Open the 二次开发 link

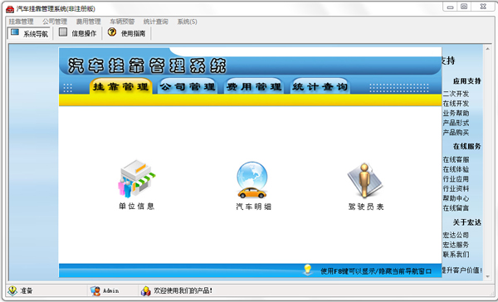(x=456, y=94)
